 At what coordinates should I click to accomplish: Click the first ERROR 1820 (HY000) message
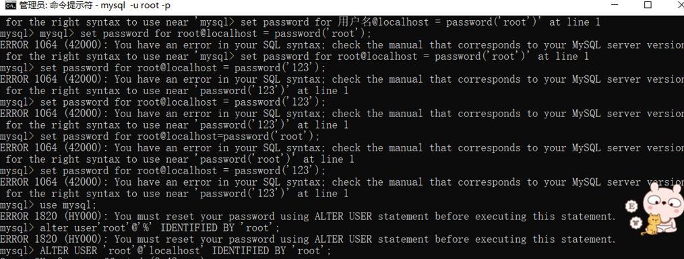point(307,217)
